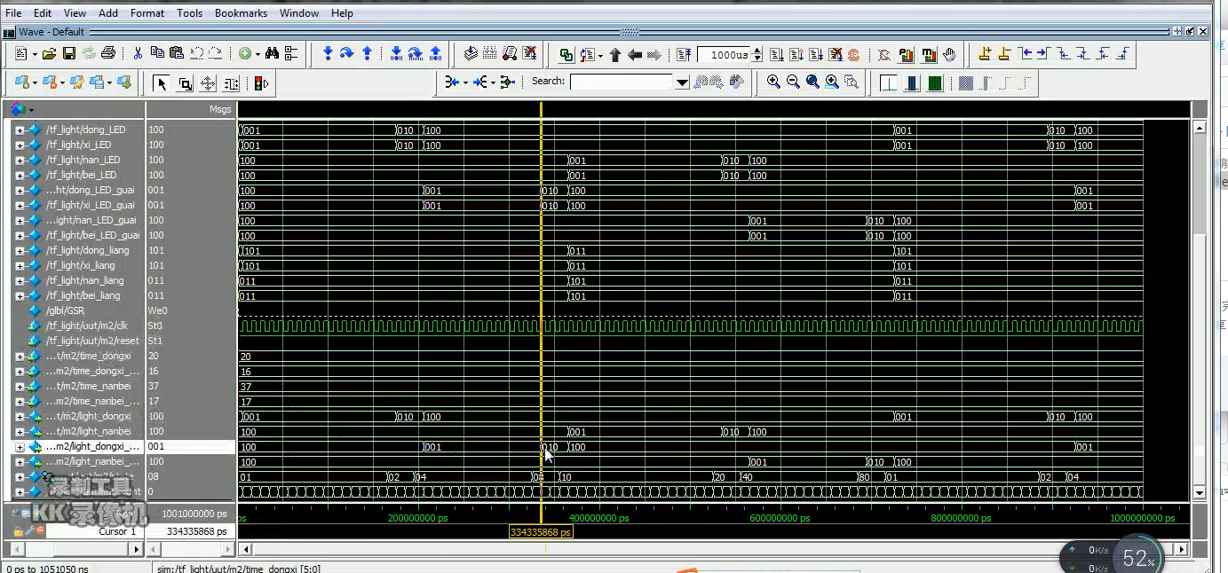Screen dimensions: 1228x573
Task: Click the Print icon
Action: pyautogui.click(x=108, y=54)
